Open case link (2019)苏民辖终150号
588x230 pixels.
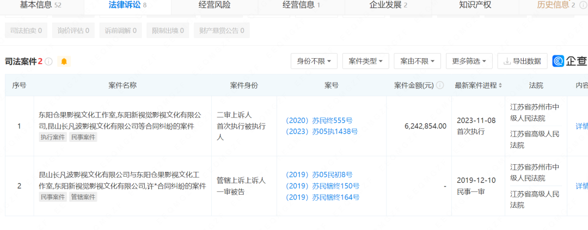[322, 186]
